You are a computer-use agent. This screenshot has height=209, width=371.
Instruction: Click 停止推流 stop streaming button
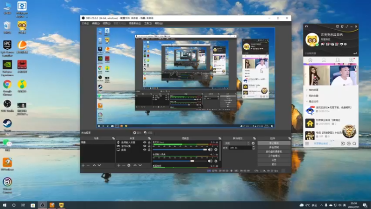click(x=274, y=143)
